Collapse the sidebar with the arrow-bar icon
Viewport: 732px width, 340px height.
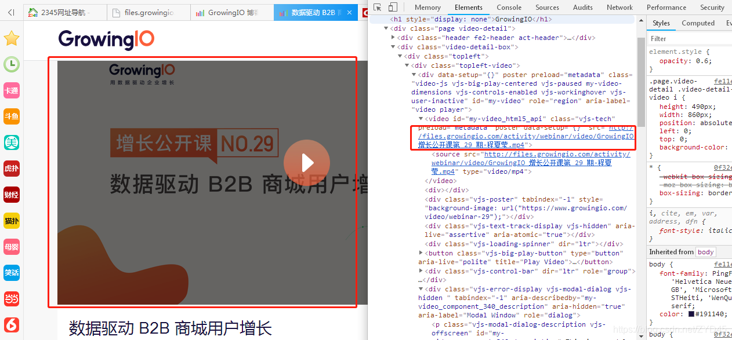[x=11, y=12]
